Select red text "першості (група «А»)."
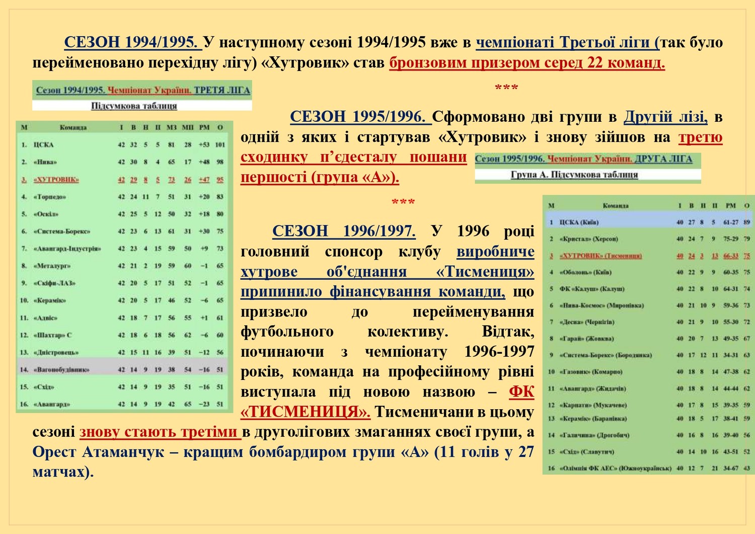 pos(320,177)
